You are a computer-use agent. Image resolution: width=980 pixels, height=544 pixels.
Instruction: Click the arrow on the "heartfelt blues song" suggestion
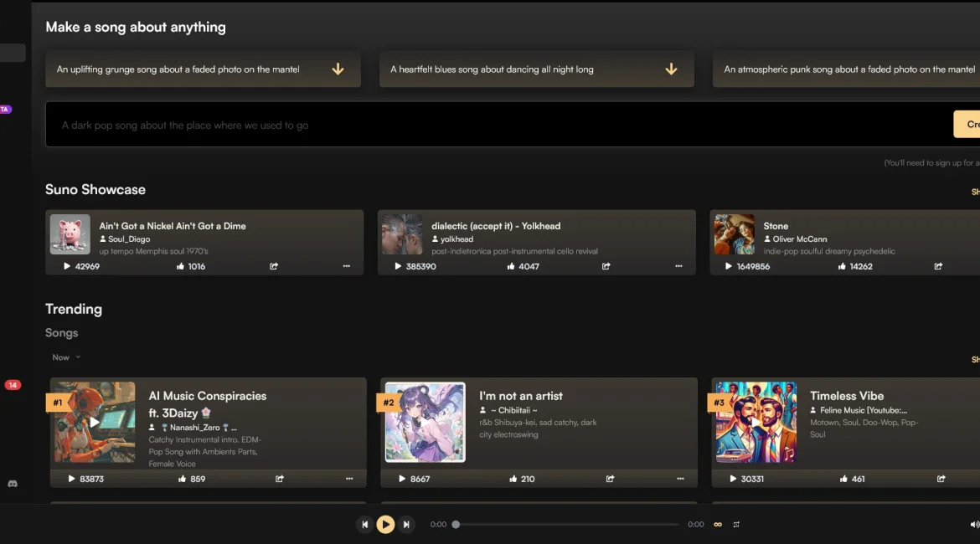[x=671, y=69]
